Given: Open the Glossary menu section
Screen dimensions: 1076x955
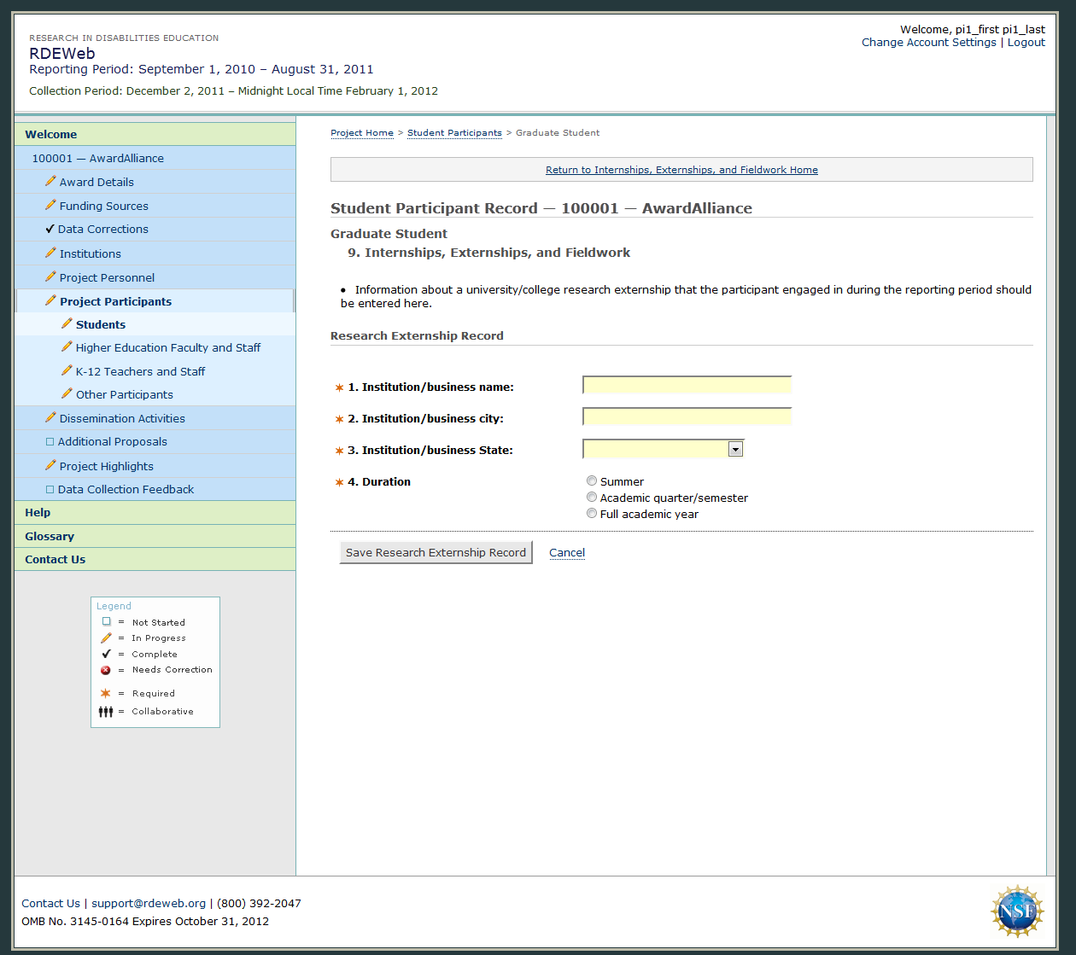Looking at the screenshot, I should (x=50, y=536).
